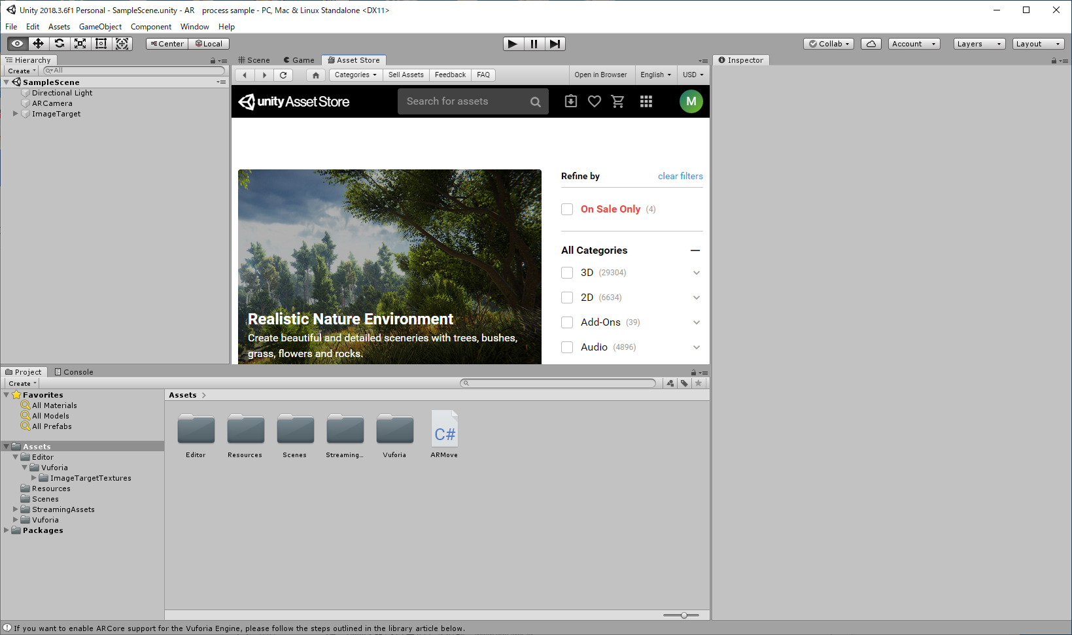This screenshot has height=635, width=1072.
Task: Open My Assets downloads icon
Action: pyautogui.click(x=571, y=101)
